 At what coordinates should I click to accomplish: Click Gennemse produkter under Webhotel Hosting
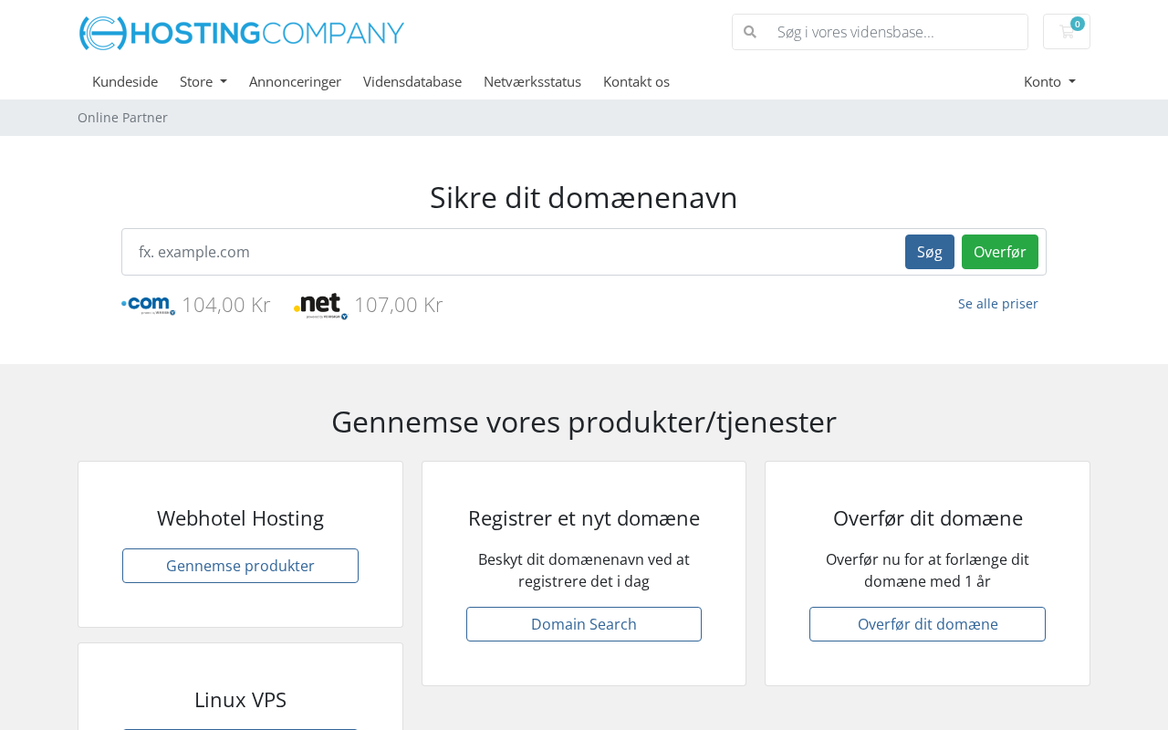(240, 566)
